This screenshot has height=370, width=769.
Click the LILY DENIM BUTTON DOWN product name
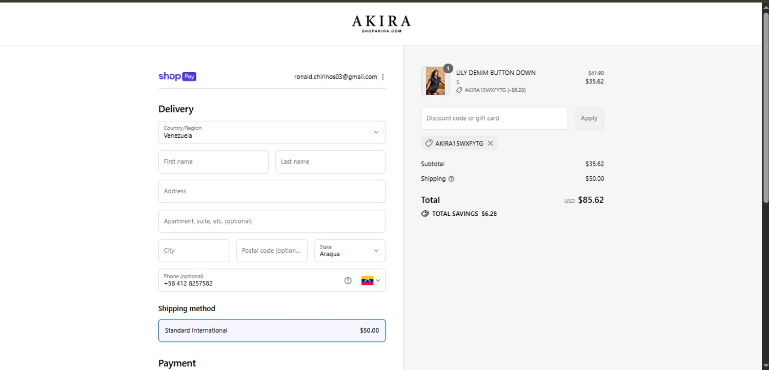point(496,73)
